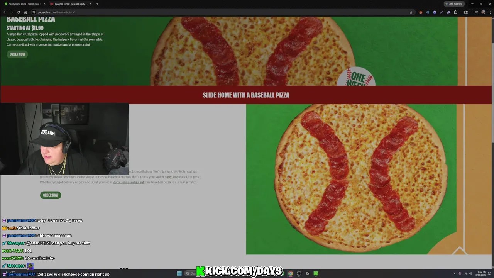Open a new browser tab
Image resolution: width=494 pixels, height=278 pixels.
[x=97, y=4]
